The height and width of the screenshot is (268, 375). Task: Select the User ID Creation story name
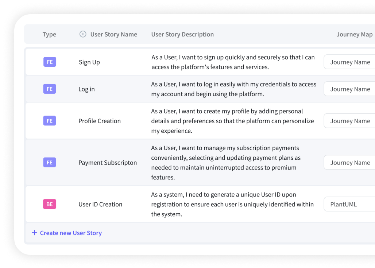tap(100, 204)
